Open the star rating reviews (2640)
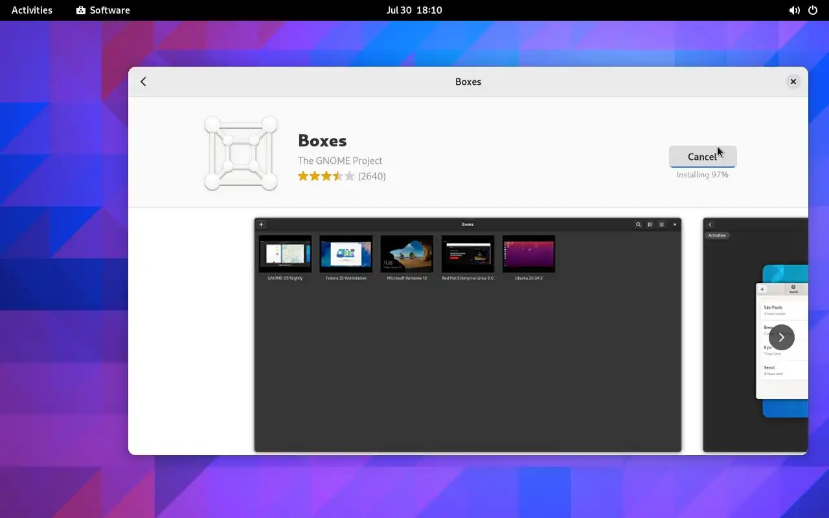 point(341,176)
